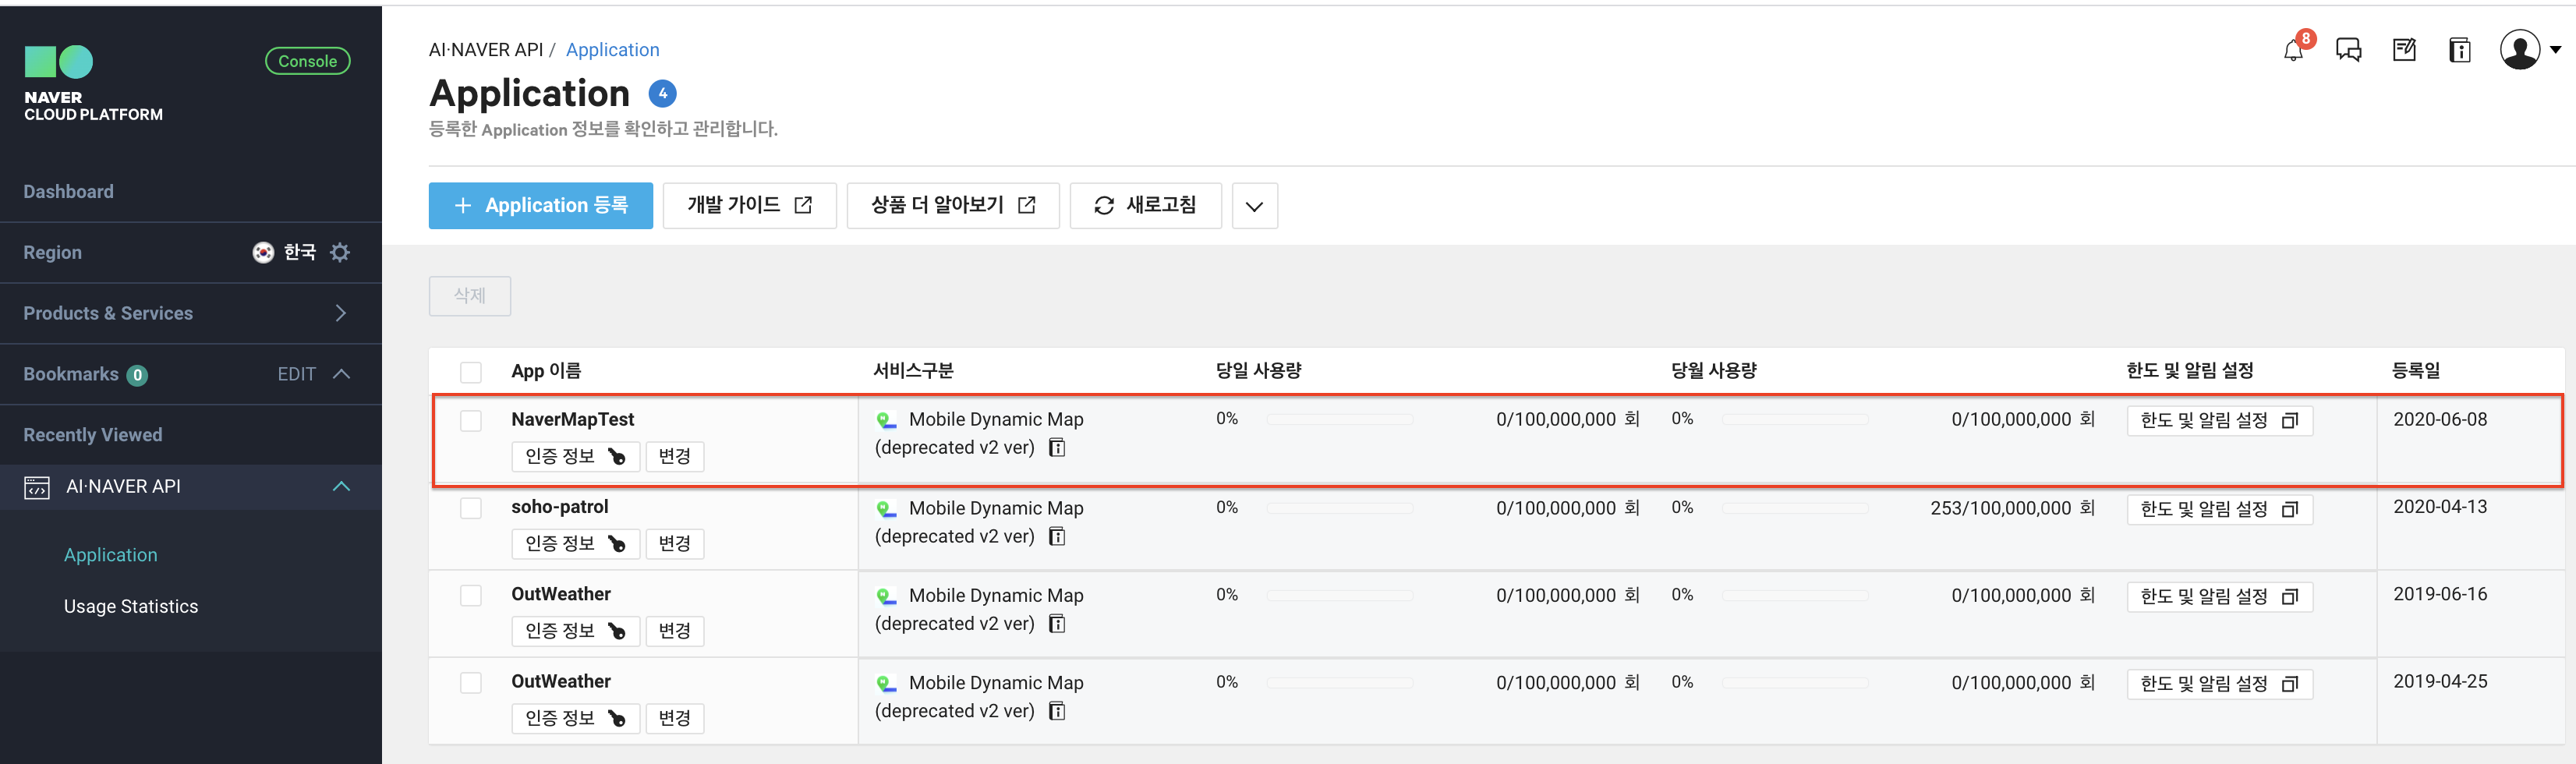Click the NaverMapTest app name
Screen dimensions: 2576x764
coord(573,420)
